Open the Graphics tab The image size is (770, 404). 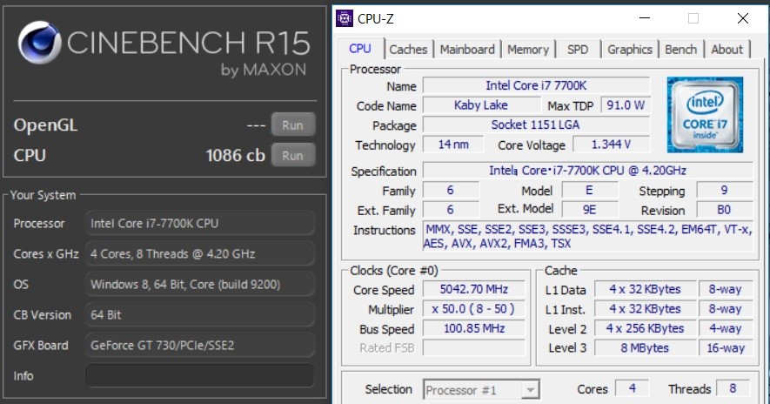630,49
